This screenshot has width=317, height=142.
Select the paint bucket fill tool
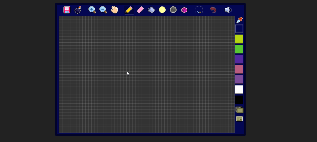coord(151,10)
